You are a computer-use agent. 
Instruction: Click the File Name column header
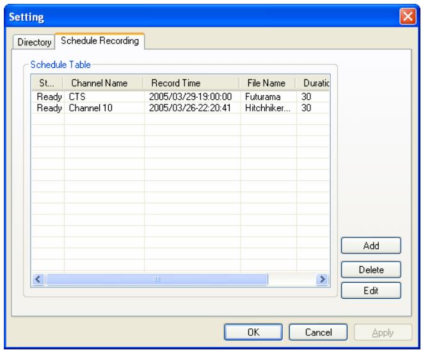pos(267,83)
